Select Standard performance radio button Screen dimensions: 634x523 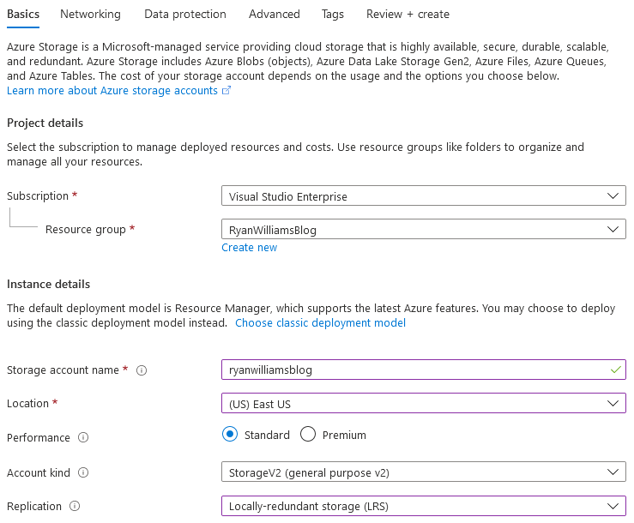[230, 435]
